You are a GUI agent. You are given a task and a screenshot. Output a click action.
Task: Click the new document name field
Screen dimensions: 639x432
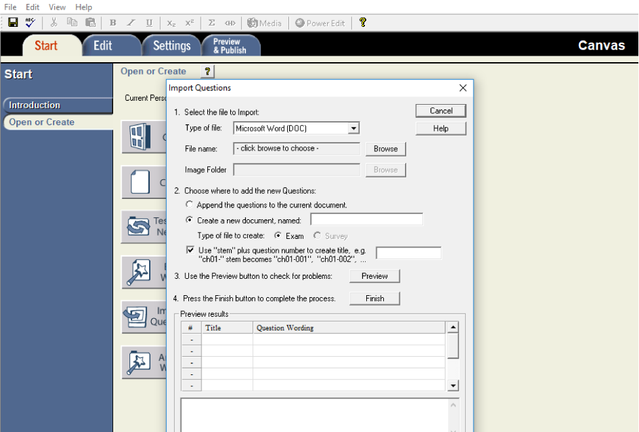[x=366, y=219]
